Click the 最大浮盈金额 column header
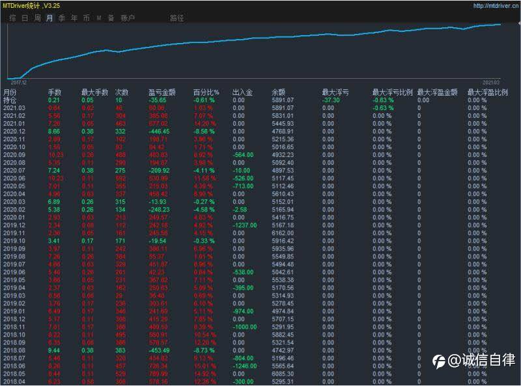This screenshot has width=521, height=386. pos(437,92)
